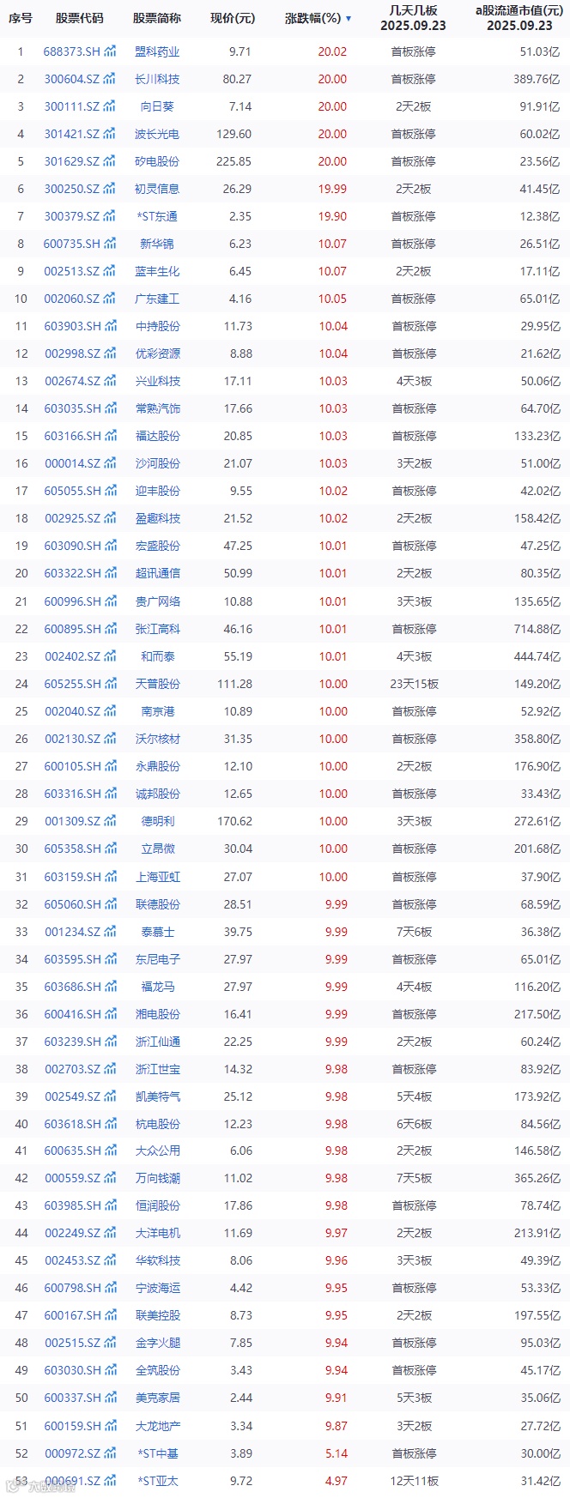Sort table by 序号 column header
The image size is (570, 1498).
21,18
